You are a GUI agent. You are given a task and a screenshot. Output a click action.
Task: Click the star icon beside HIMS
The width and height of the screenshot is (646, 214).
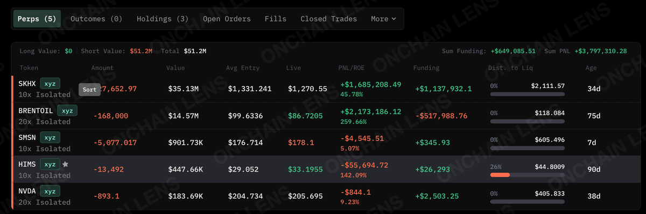tap(65, 164)
